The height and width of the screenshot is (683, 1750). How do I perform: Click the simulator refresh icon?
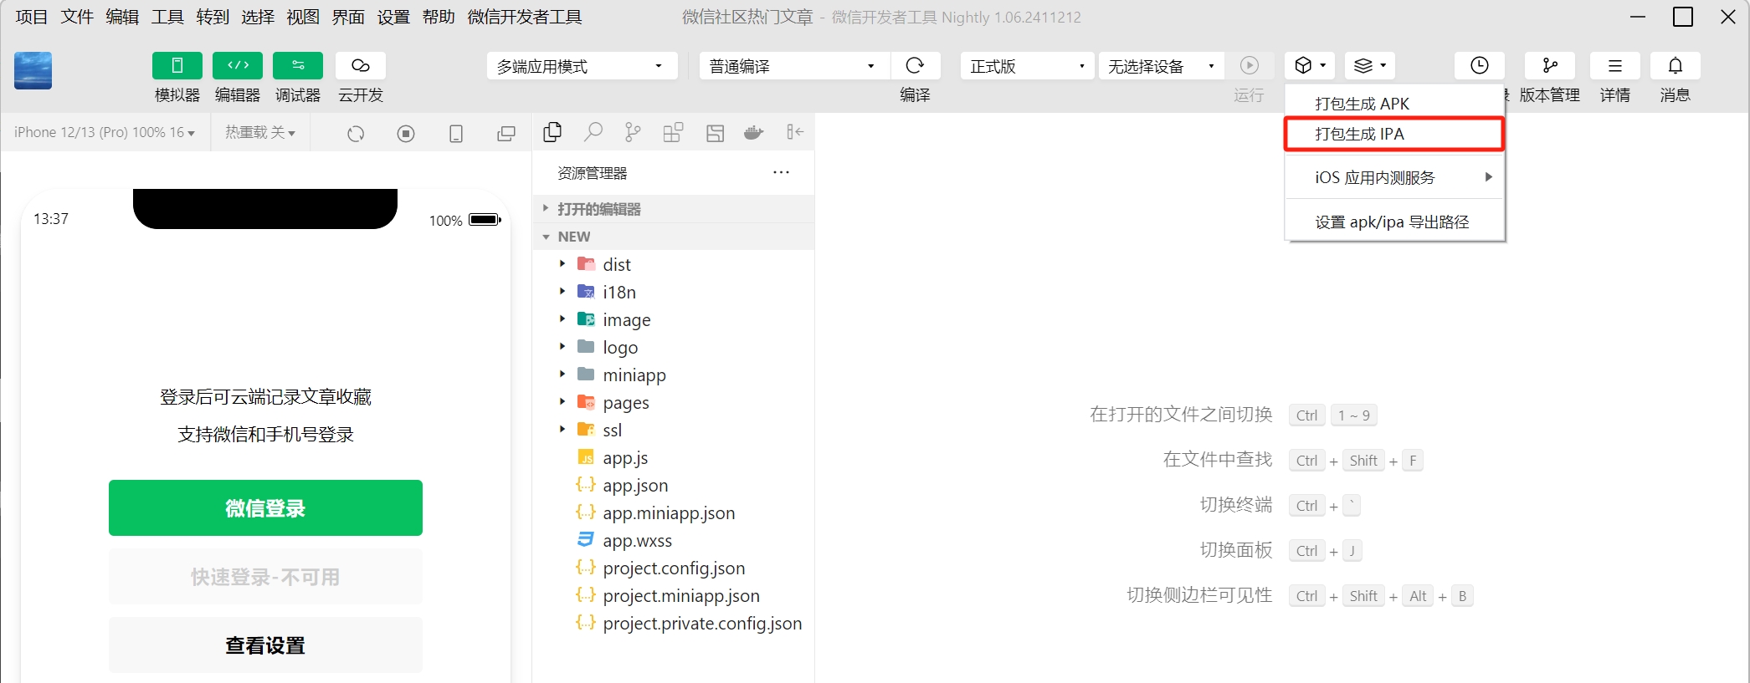tap(356, 134)
